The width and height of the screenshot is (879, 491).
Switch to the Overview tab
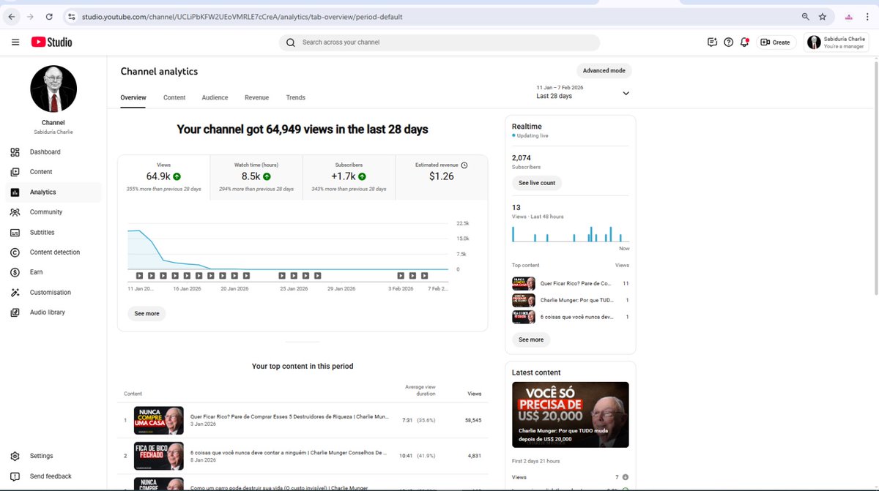click(x=133, y=97)
